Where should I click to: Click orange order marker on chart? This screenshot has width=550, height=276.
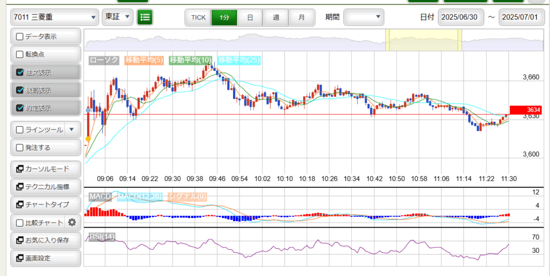pos(88,139)
